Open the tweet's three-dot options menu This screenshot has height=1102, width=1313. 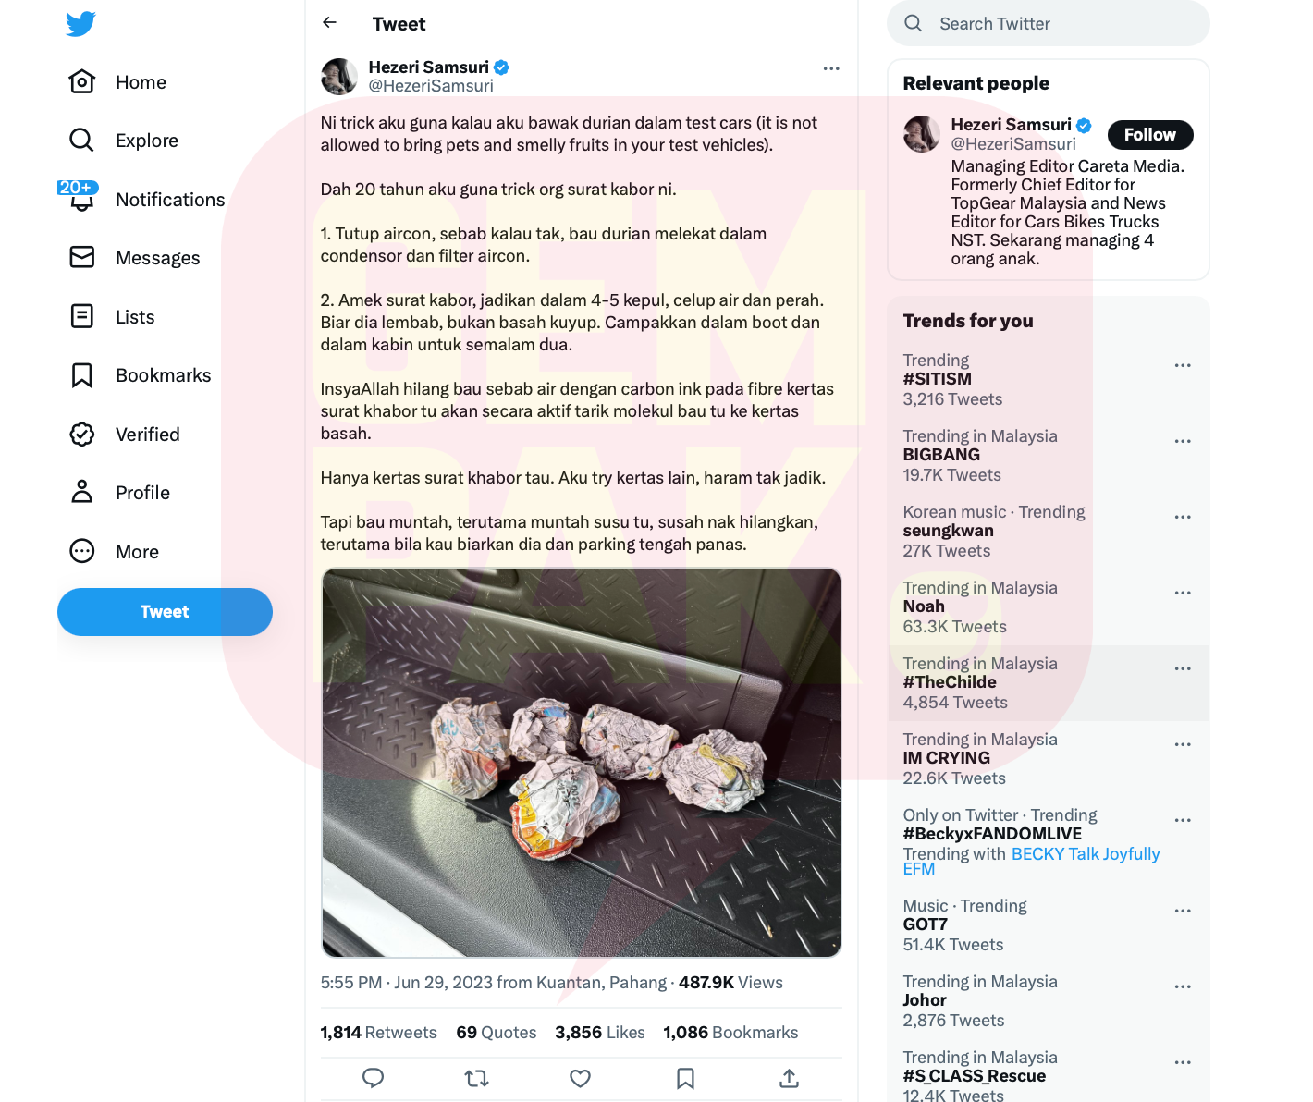[831, 68]
